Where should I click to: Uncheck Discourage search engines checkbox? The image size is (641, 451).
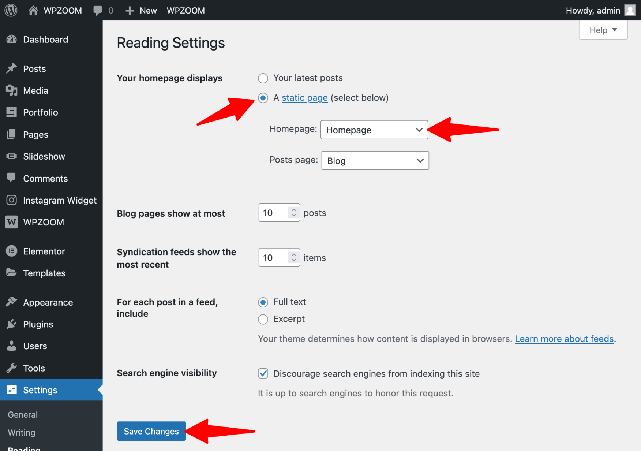click(263, 373)
